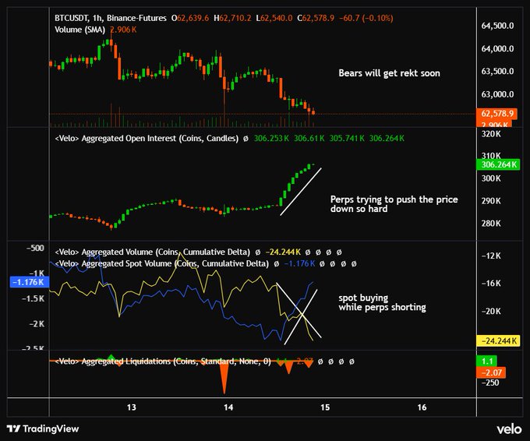Image resolution: width=530 pixels, height=441 pixels.
Task: Click the 320K open interest axis label
Action: (491, 134)
